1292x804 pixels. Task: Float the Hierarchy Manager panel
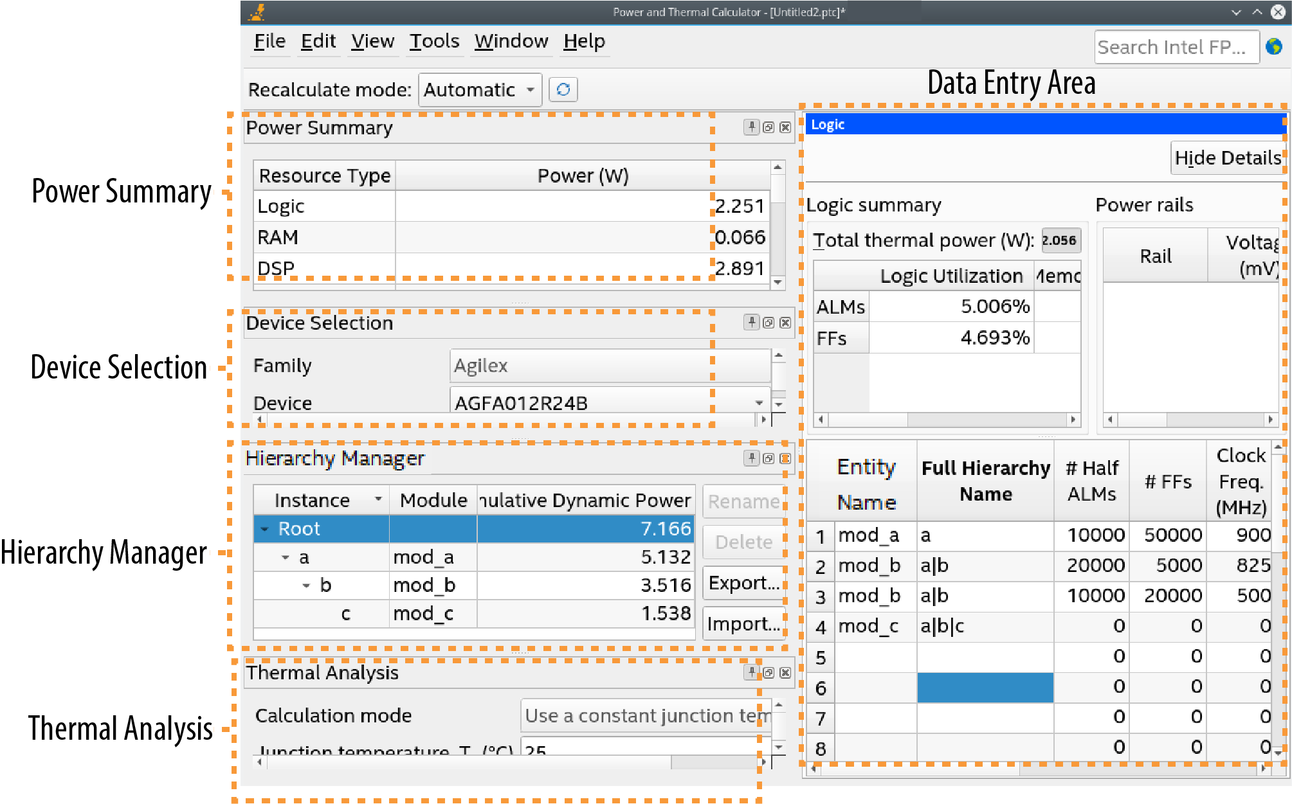coord(768,458)
